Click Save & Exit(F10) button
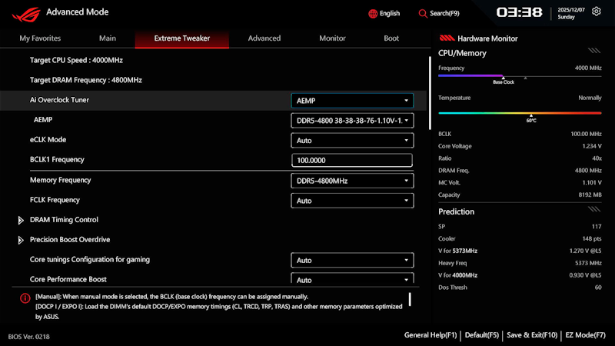This screenshot has height=346, width=615. click(x=532, y=335)
